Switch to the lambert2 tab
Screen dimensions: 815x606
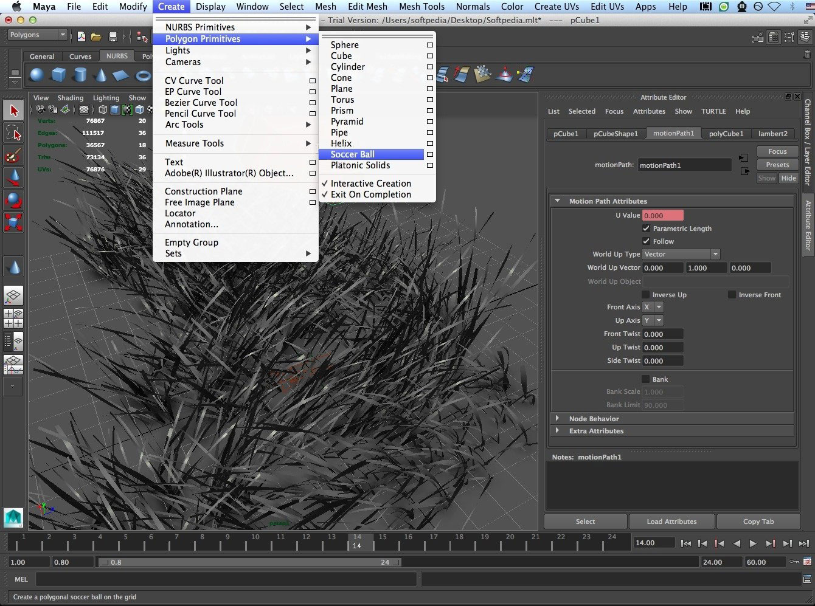[x=772, y=134]
